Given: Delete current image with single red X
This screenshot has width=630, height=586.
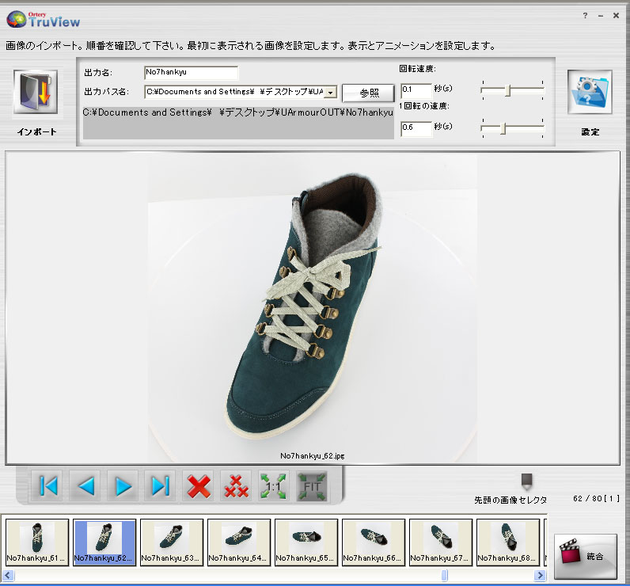Looking at the screenshot, I should 199,486.
